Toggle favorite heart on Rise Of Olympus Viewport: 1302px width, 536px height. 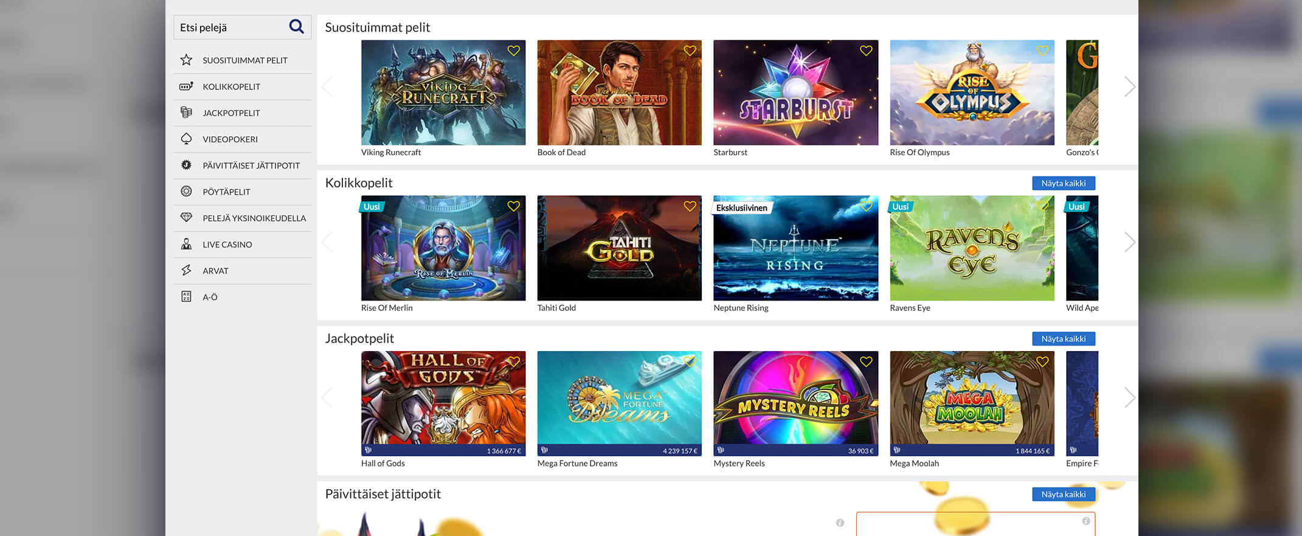point(1042,50)
